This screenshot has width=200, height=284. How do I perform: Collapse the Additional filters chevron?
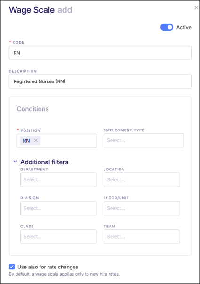point(16,162)
